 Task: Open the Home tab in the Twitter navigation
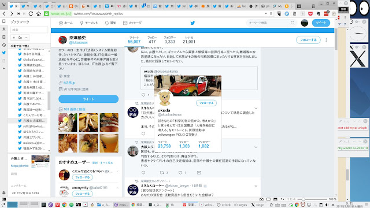pos(66,23)
